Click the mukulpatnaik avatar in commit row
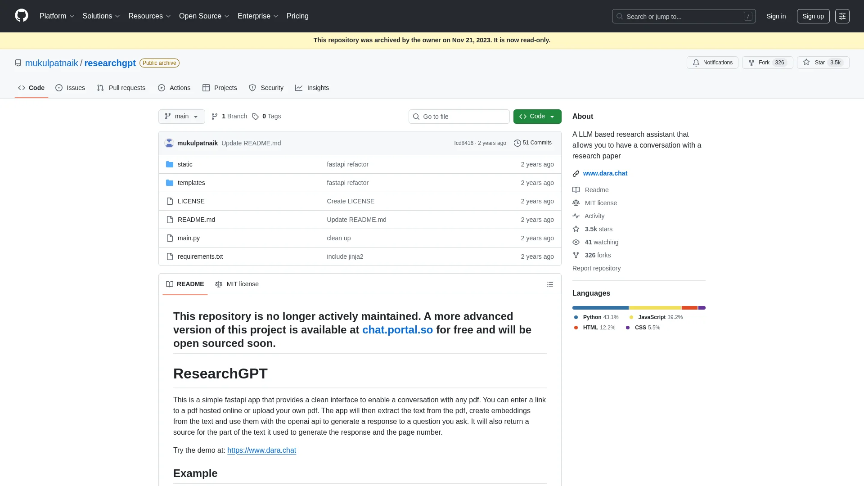The height and width of the screenshot is (486, 864). 169,143
